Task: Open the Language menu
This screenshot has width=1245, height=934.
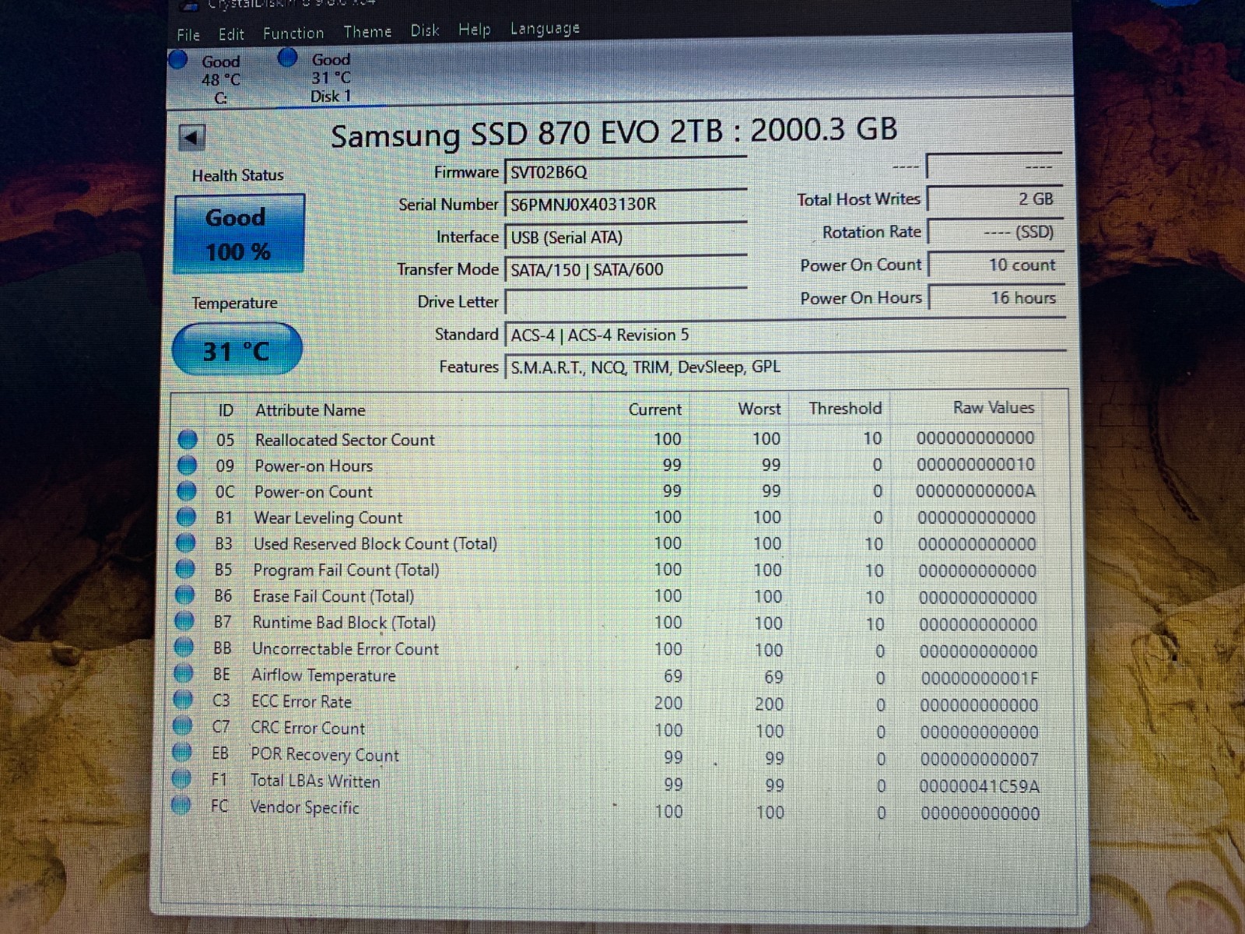Action: point(545,29)
